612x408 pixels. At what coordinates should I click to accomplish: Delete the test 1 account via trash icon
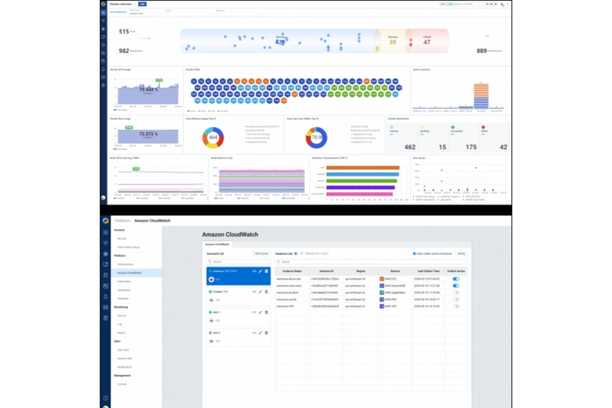point(266,312)
